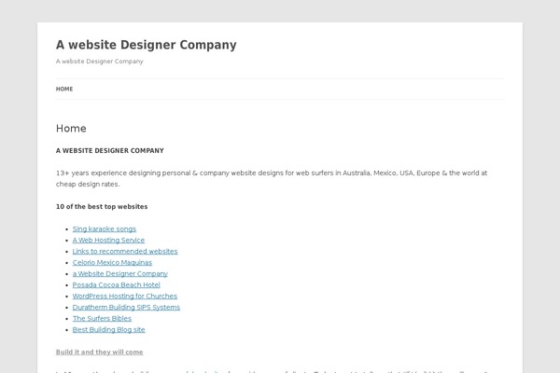Click the small tagline under the site title
560x373 pixels.
pos(99,62)
